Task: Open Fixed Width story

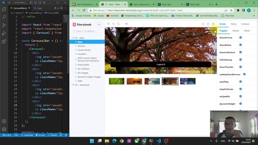Action: (83, 65)
